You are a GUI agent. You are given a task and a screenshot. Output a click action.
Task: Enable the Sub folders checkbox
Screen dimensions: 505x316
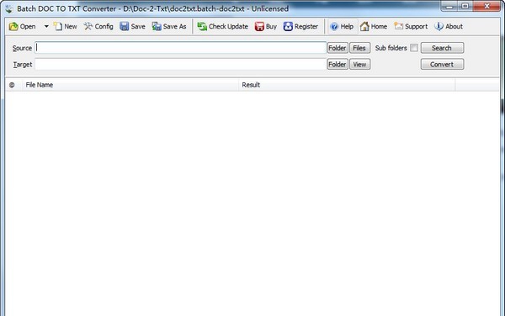pyautogui.click(x=414, y=48)
